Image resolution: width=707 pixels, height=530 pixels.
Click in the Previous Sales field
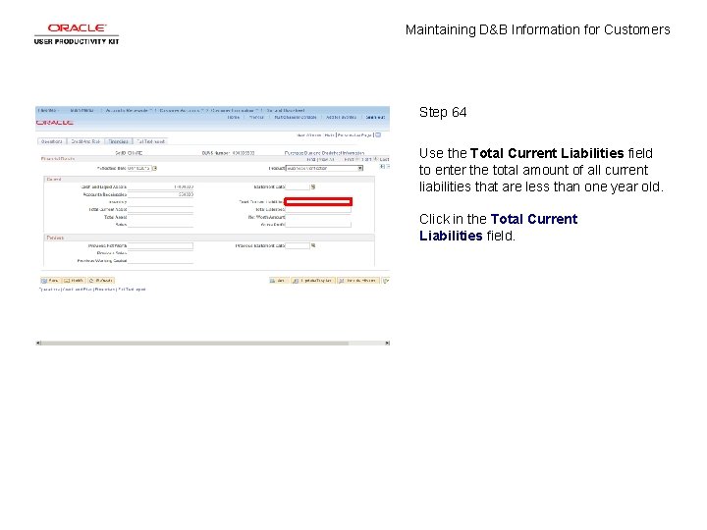pos(160,253)
